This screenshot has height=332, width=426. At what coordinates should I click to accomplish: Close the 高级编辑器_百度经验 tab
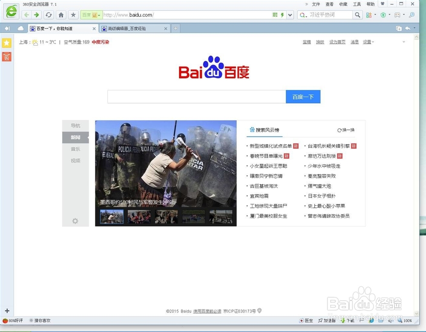[165, 29]
